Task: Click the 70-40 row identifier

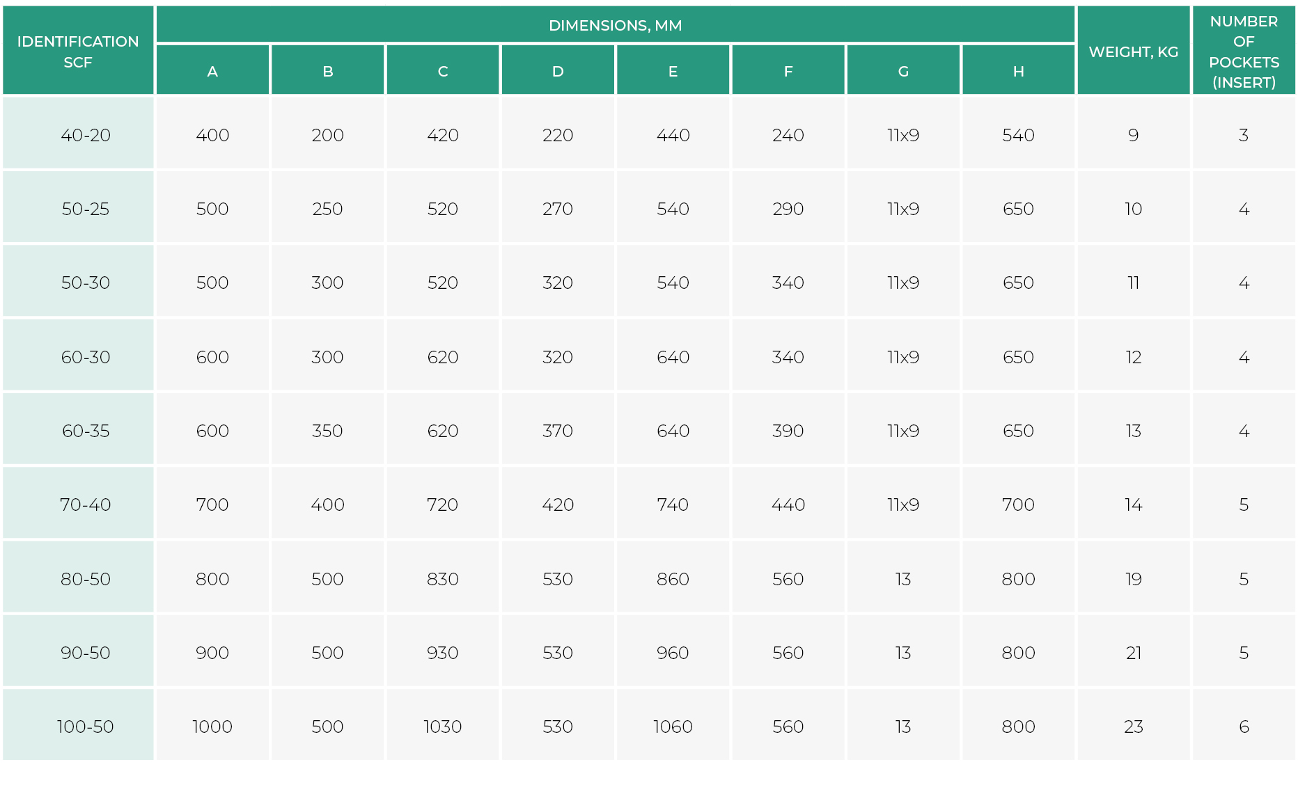Action: click(86, 505)
